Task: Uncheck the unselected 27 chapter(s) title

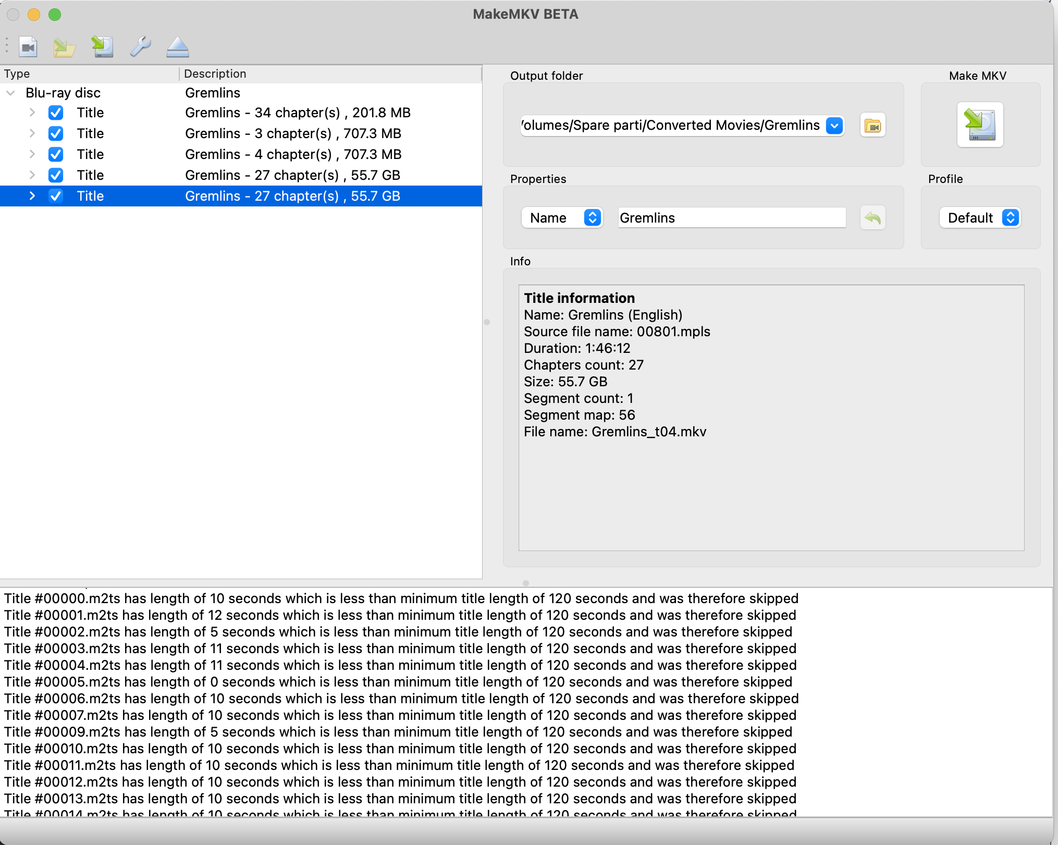Action: pyautogui.click(x=56, y=175)
